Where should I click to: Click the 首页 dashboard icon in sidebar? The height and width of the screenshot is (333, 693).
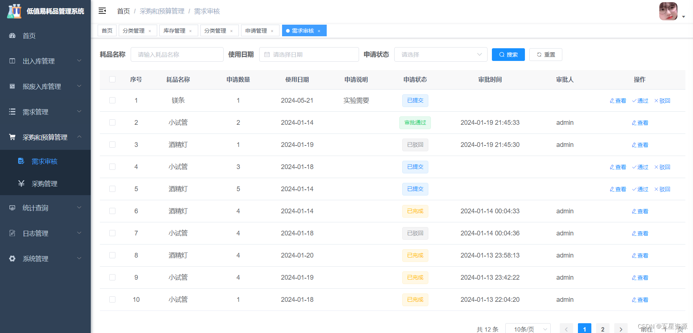point(12,36)
